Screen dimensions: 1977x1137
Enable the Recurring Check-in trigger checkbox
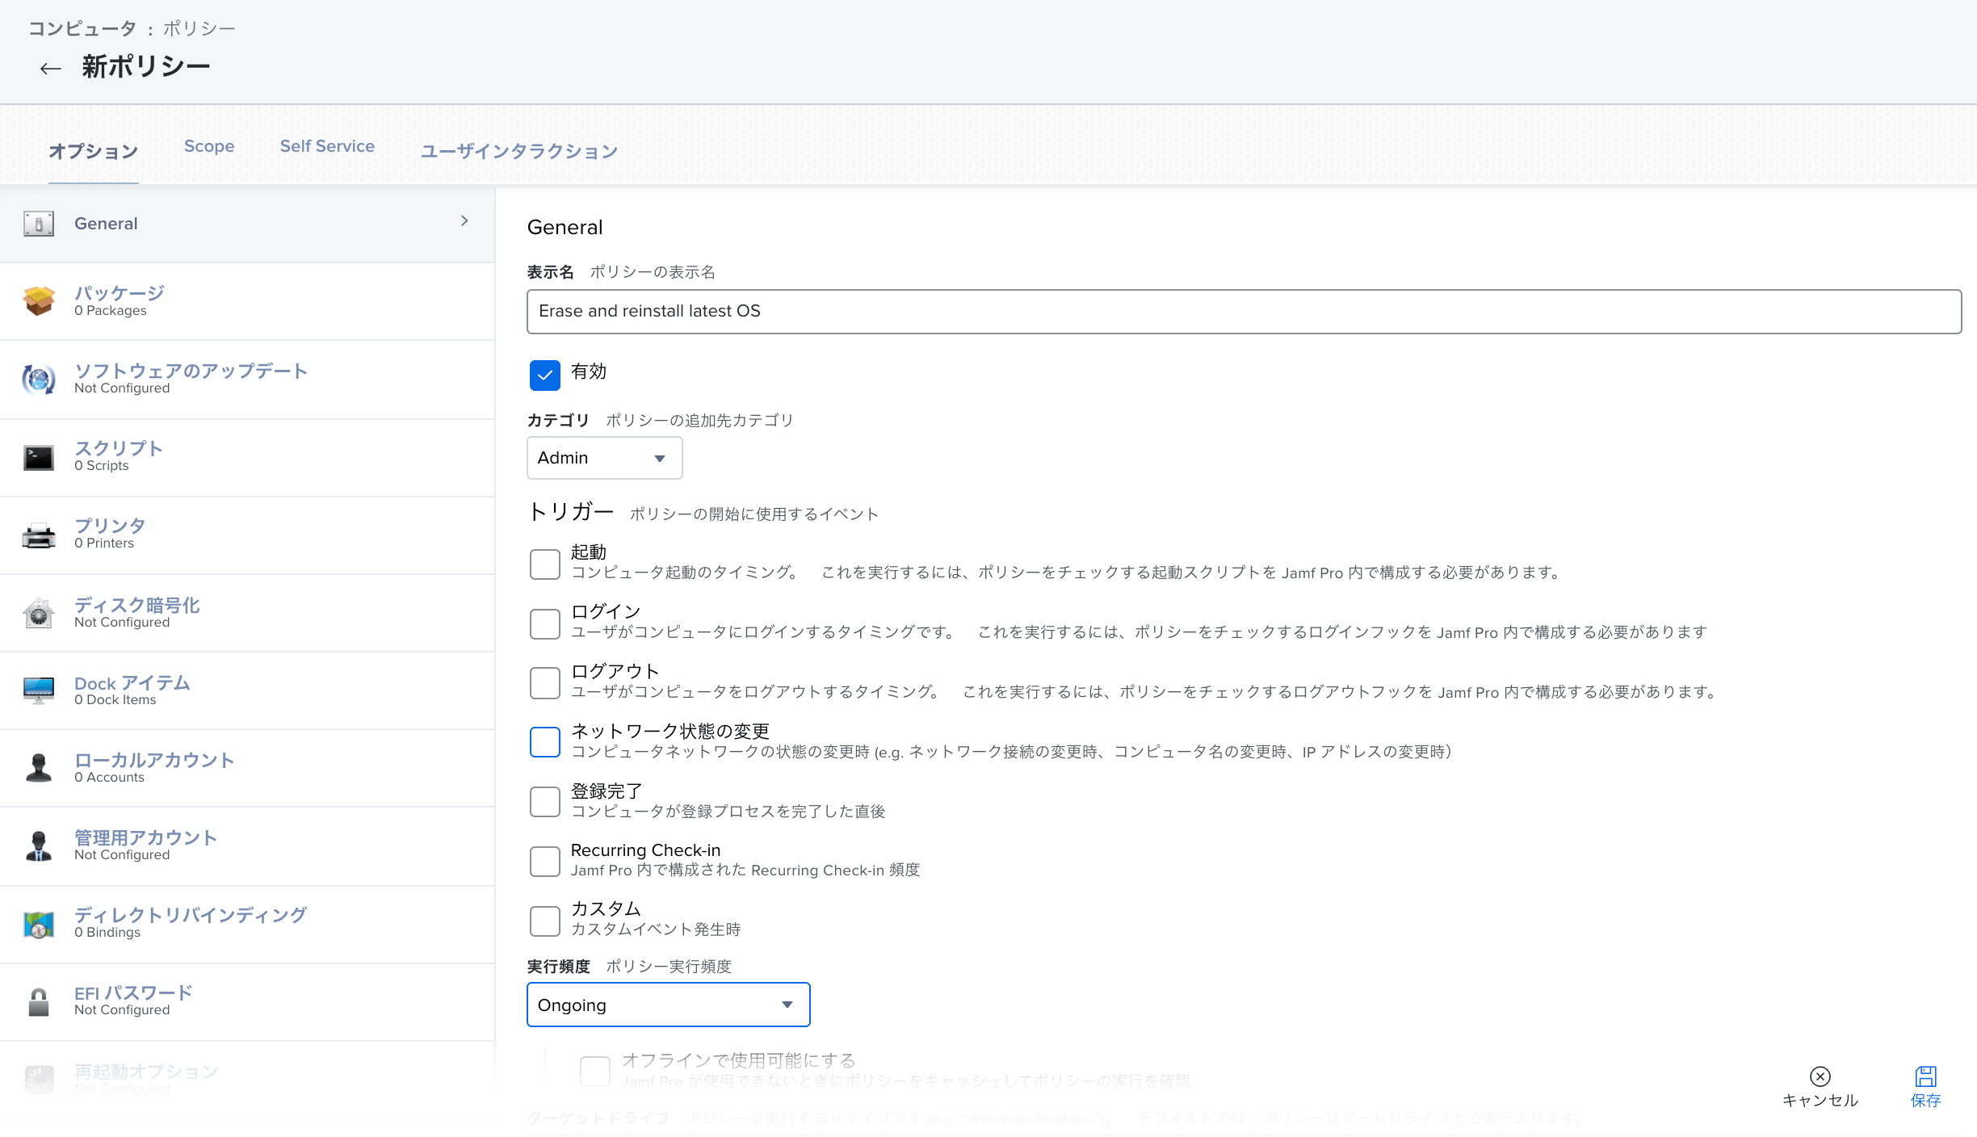coord(545,862)
